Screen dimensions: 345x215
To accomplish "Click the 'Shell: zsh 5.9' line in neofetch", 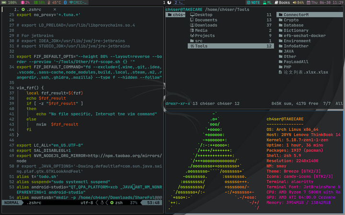I will pyautogui.click(x=284, y=156).
